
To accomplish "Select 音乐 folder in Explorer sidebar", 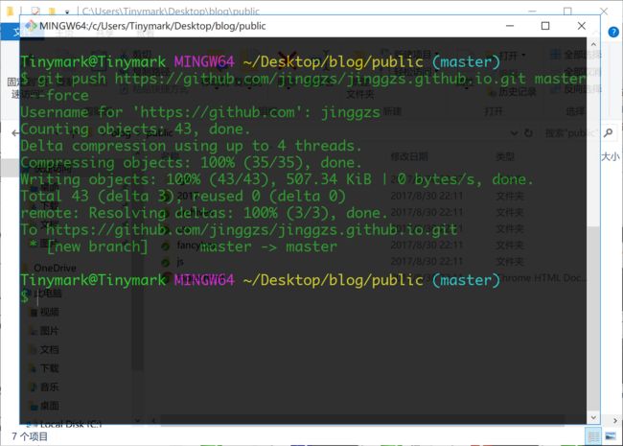I will pyautogui.click(x=45, y=387).
